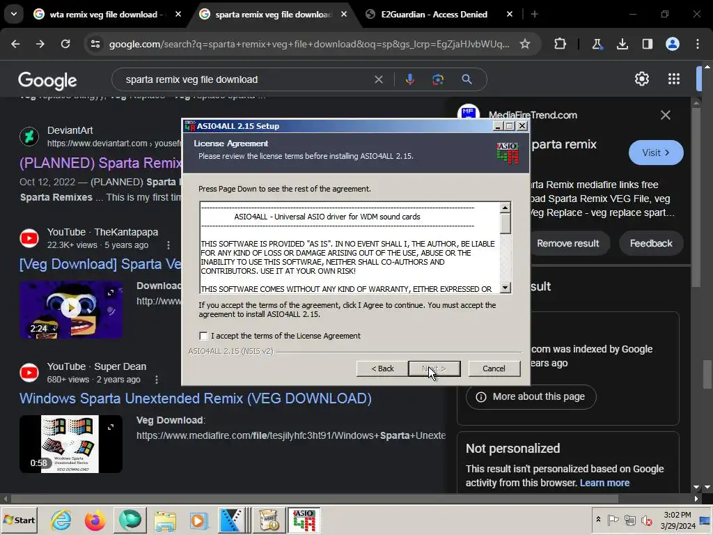Open Chrome tab search dropdown

point(14,14)
